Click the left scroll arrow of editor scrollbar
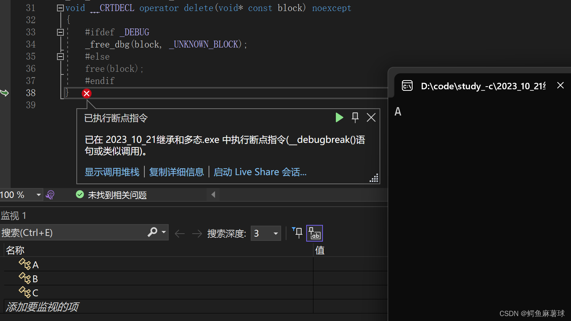571x321 pixels. 213,194
